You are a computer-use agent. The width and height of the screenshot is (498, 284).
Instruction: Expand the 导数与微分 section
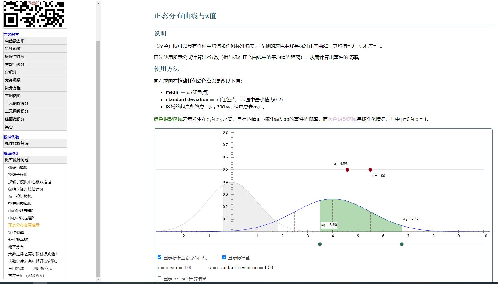pos(14,64)
